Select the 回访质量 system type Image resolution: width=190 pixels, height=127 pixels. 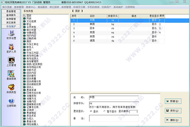coord(31,78)
